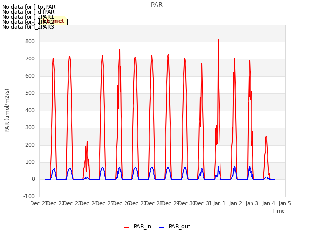
Task: Click the 300 y-axis tick label
Action: click(x=30, y=128)
